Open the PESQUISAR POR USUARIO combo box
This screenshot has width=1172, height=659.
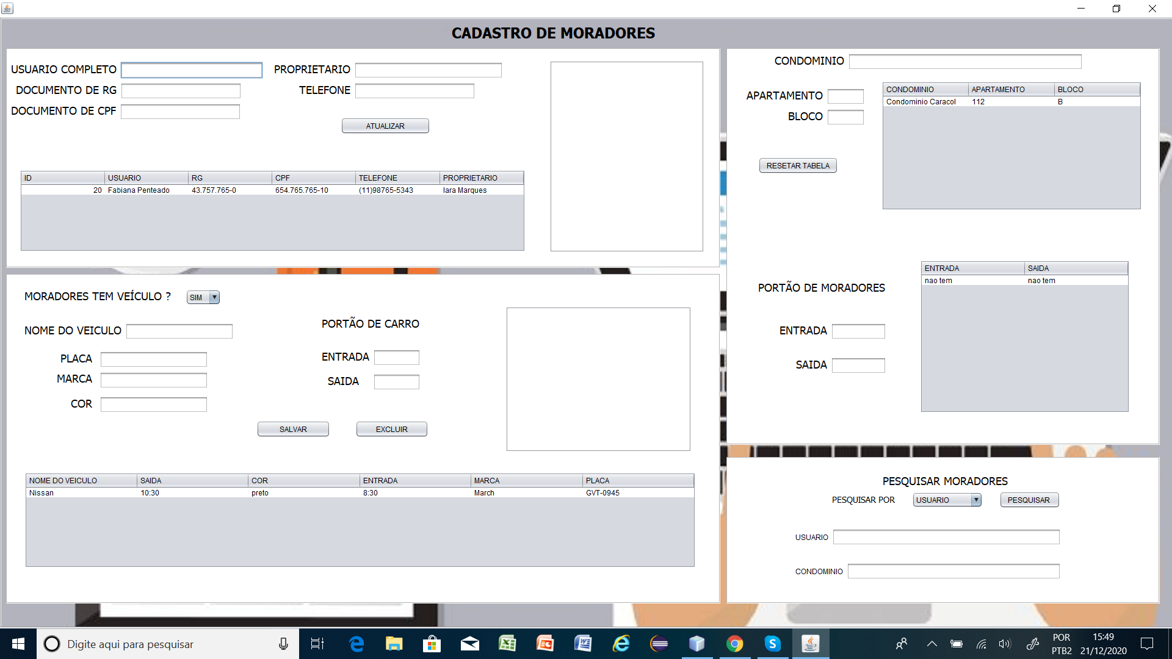click(x=947, y=500)
